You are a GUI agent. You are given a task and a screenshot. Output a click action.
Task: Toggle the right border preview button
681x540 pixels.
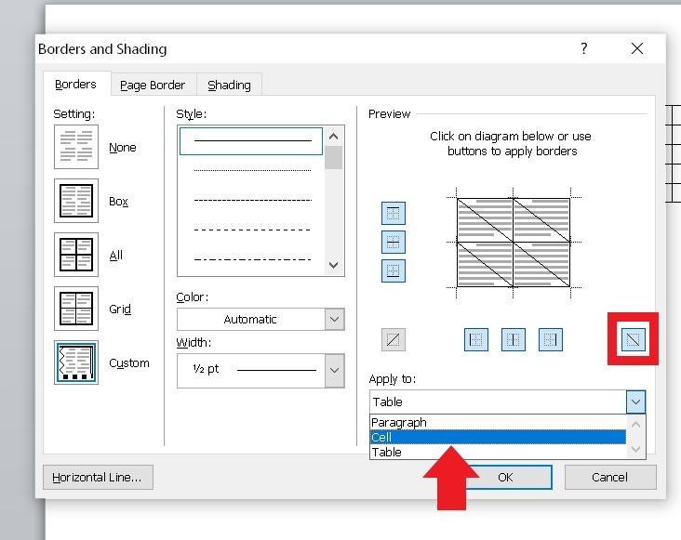pyautogui.click(x=550, y=339)
